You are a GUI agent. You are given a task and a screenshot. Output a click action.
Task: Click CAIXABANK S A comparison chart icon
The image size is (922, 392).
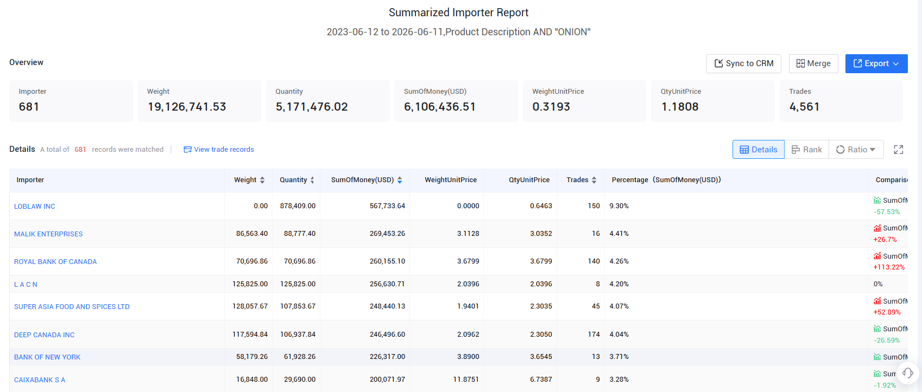point(877,374)
